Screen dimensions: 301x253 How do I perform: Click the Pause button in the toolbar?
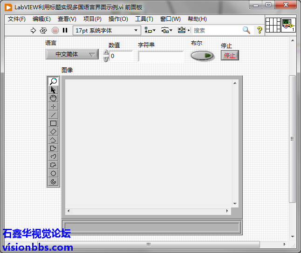click(65, 30)
